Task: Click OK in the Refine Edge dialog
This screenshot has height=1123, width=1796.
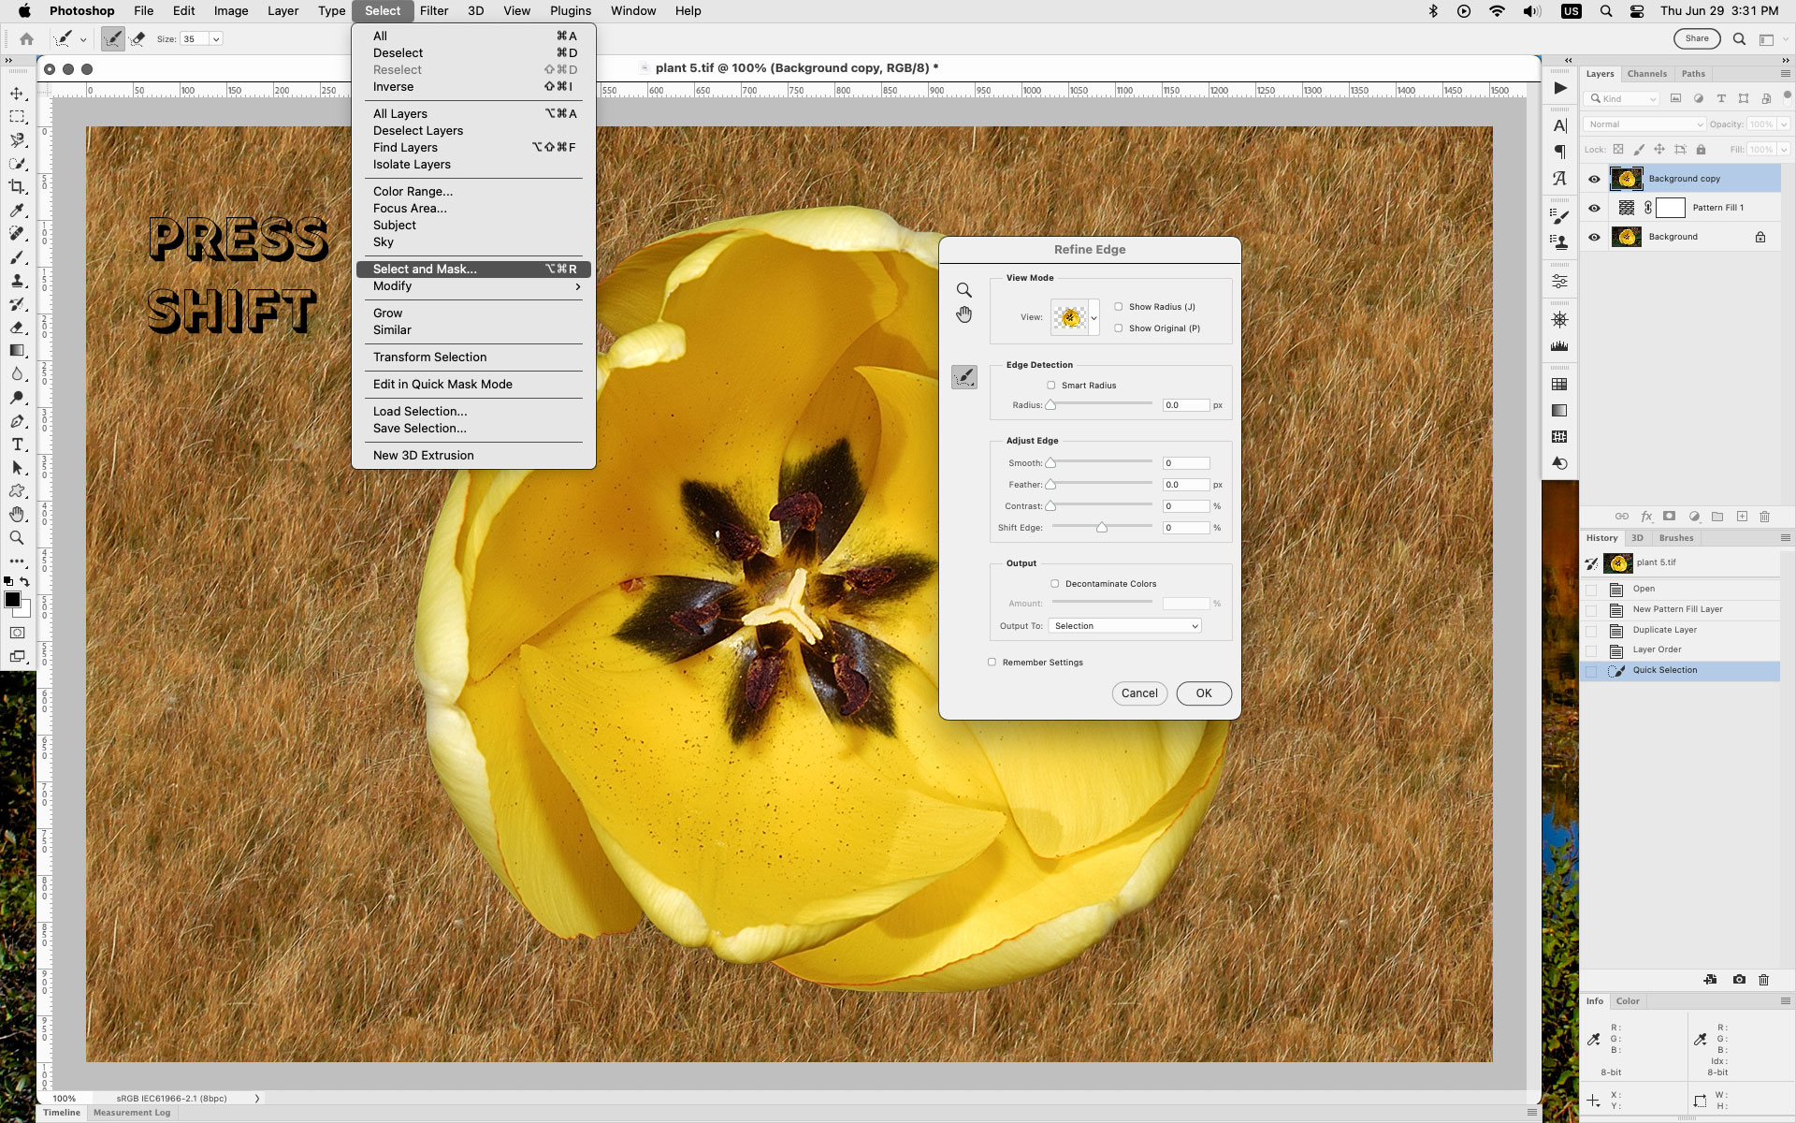Action: (1204, 693)
